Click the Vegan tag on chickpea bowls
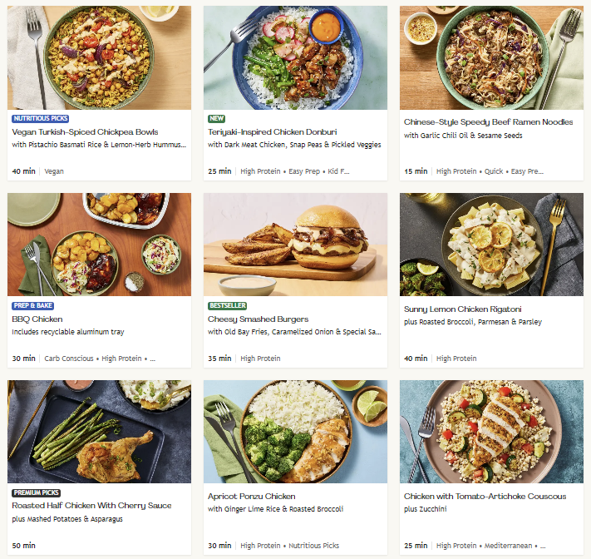 pos(54,171)
